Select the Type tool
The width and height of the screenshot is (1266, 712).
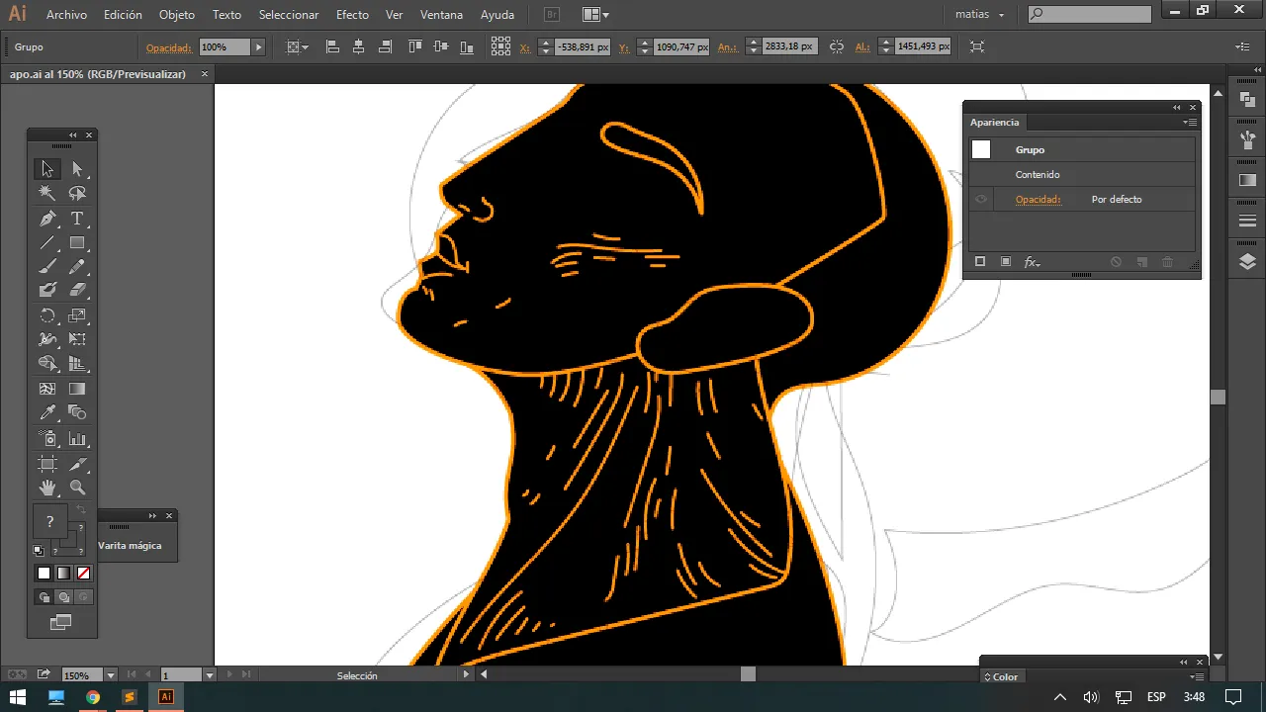[77, 219]
